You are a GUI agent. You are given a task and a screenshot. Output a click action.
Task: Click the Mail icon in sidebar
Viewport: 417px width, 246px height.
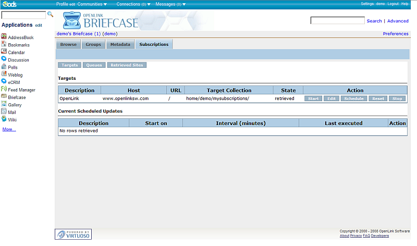click(x=4, y=112)
